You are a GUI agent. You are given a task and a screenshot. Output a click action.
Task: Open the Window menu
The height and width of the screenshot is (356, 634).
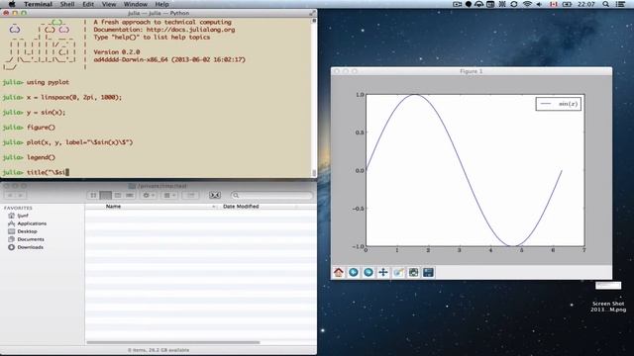(x=136, y=4)
